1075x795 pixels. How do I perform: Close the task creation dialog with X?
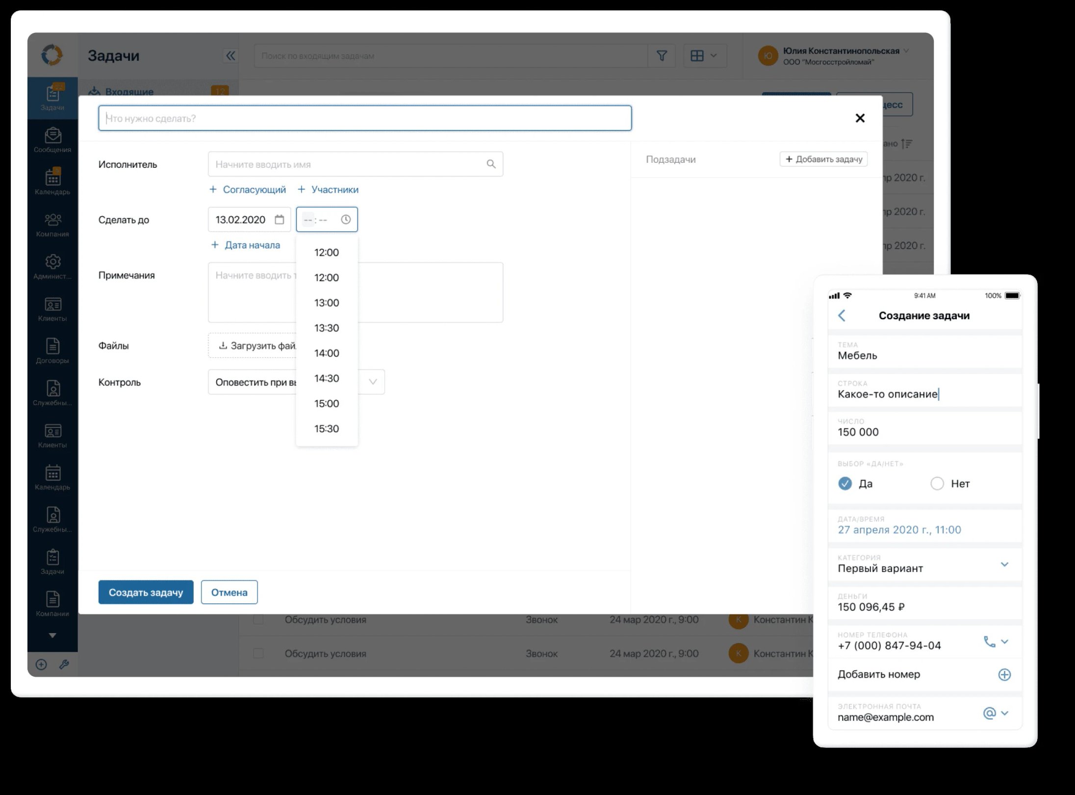860,118
